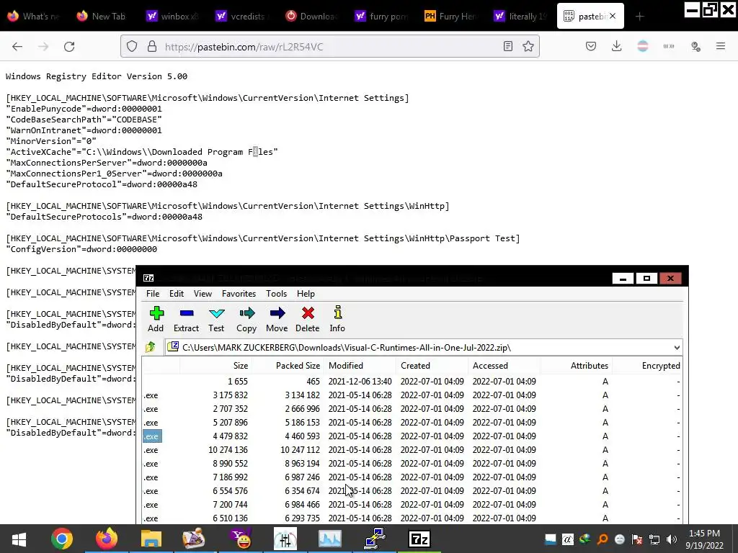The image size is (738, 553).
Task: Click the Extract toolbar icon in 7-Zip
Action: tap(187, 319)
